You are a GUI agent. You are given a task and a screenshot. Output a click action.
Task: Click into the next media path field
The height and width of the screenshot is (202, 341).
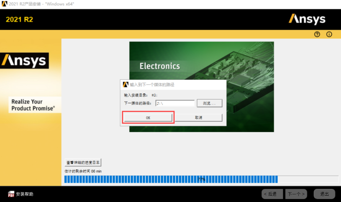point(175,103)
